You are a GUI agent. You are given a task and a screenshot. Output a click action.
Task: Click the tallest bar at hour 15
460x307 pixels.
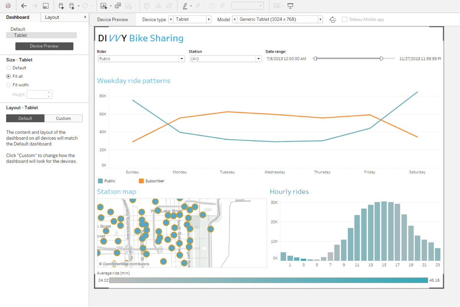384,231
